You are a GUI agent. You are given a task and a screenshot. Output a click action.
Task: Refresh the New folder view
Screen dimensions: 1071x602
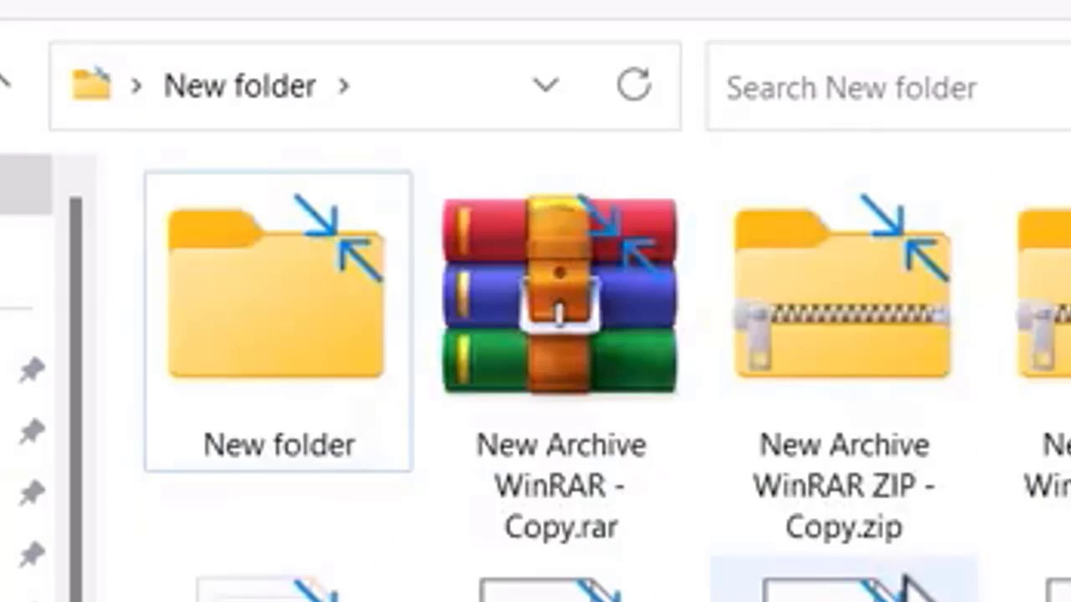[633, 85]
